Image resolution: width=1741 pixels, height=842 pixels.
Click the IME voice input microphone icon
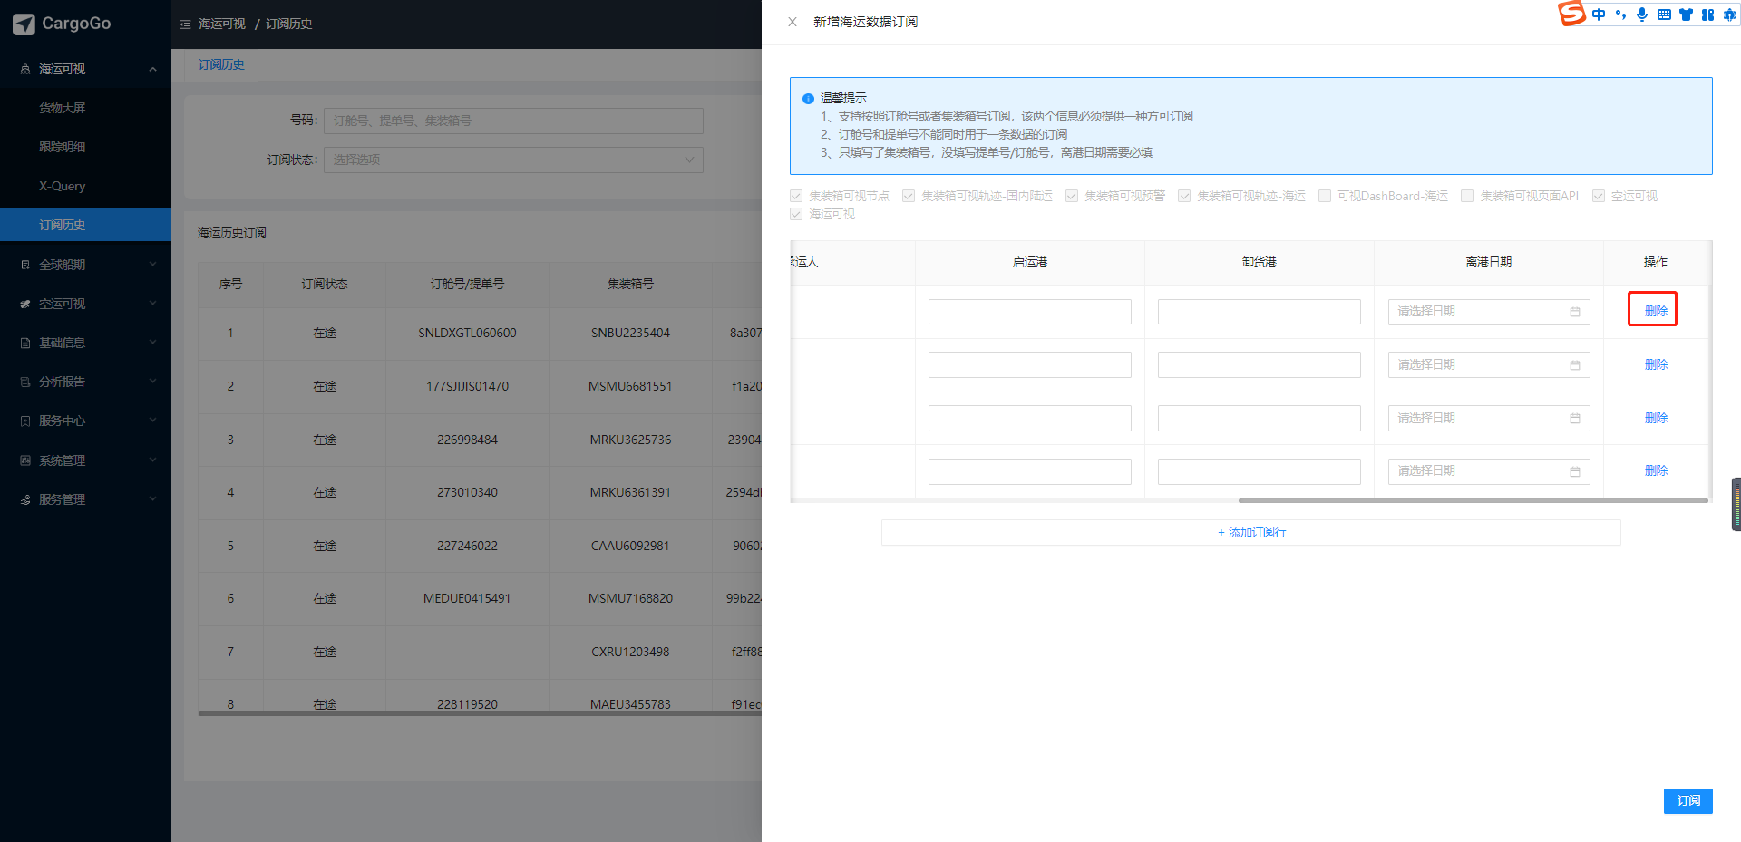[x=1642, y=15]
